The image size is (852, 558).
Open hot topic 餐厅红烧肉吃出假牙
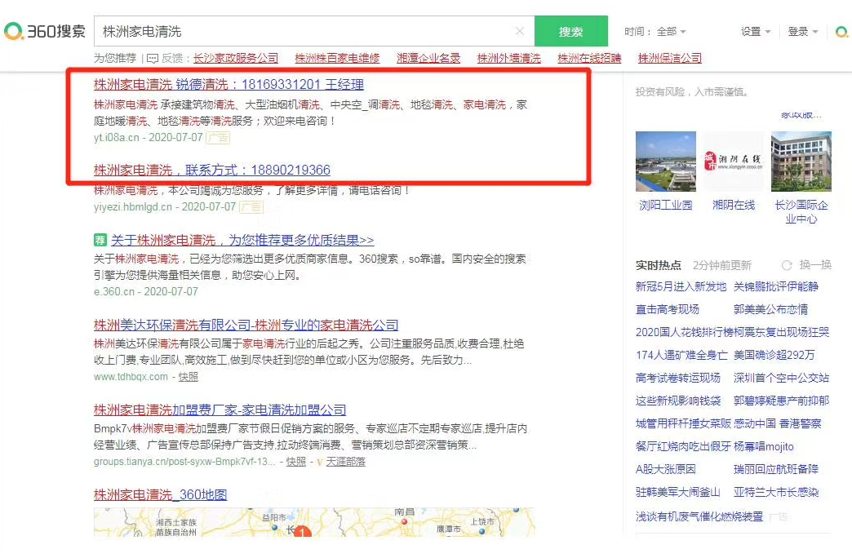pyautogui.click(x=684, y=446)
